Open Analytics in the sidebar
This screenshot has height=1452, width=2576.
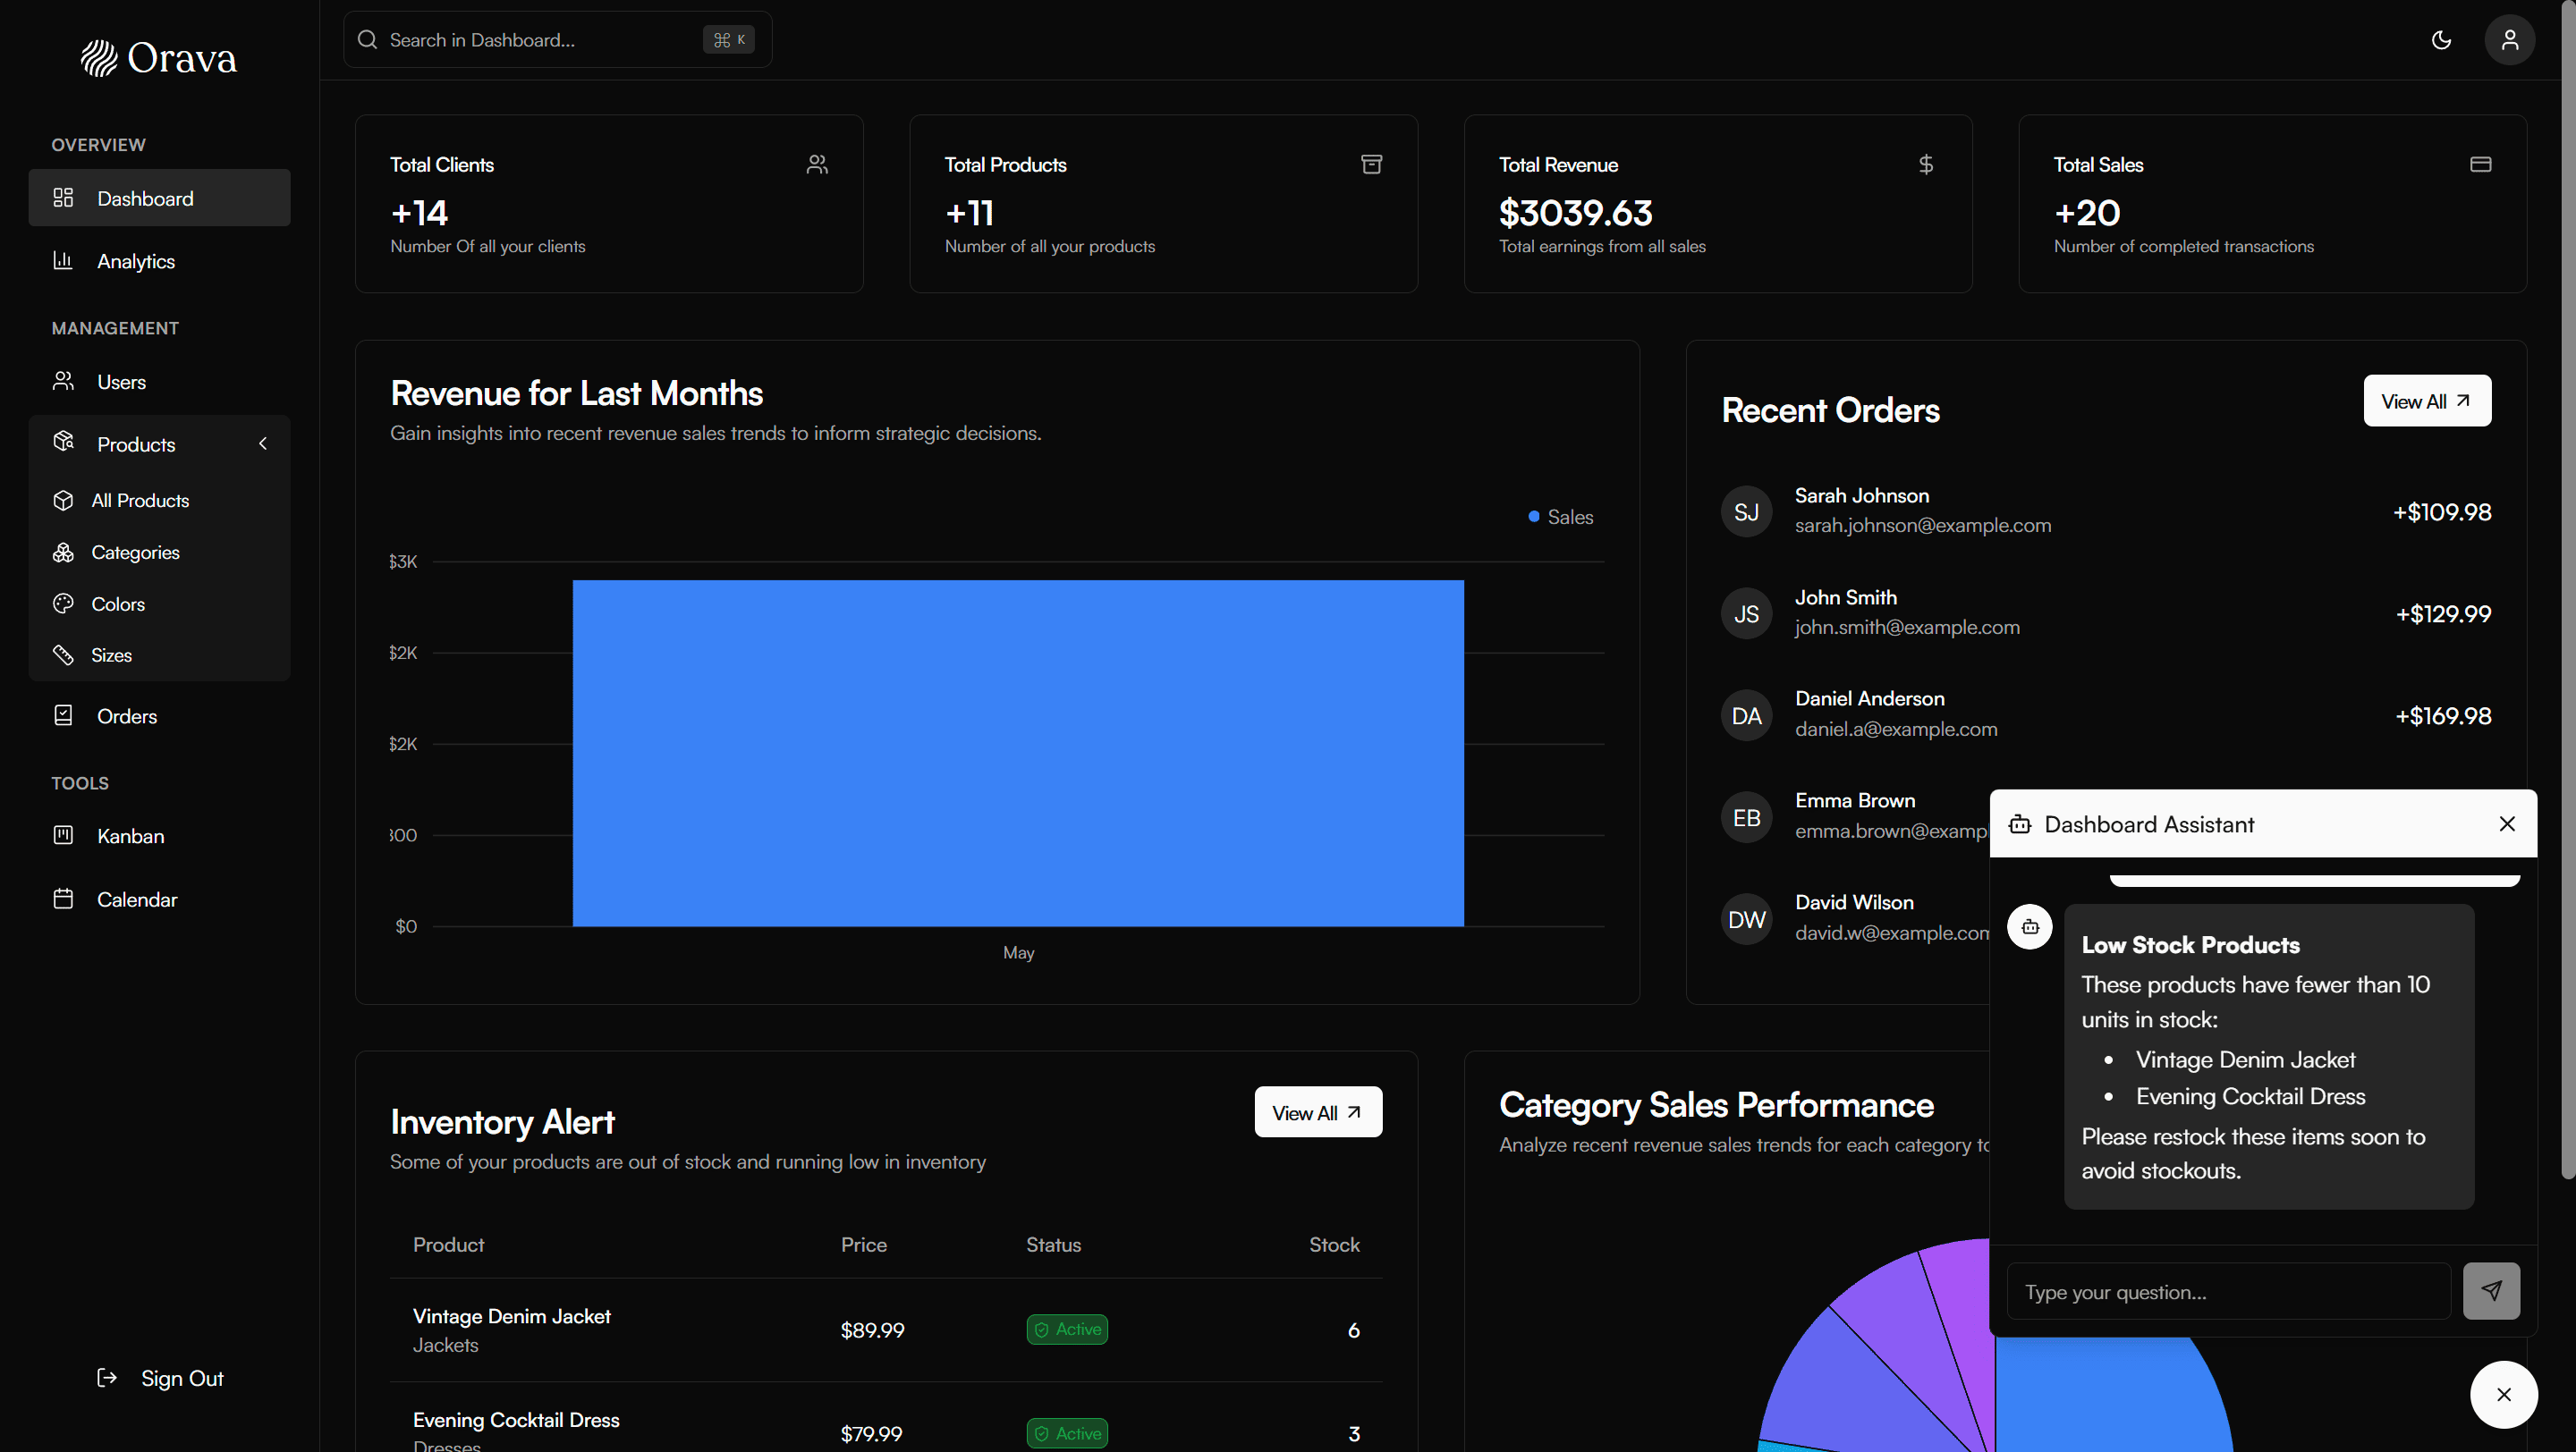[x=159, y=261]
